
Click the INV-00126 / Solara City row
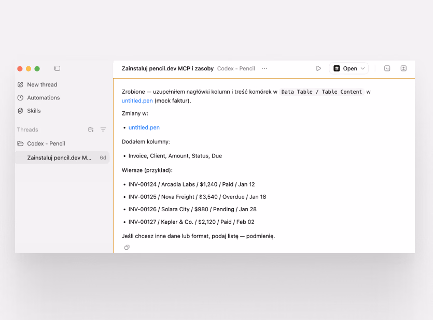tap(192, 209)
